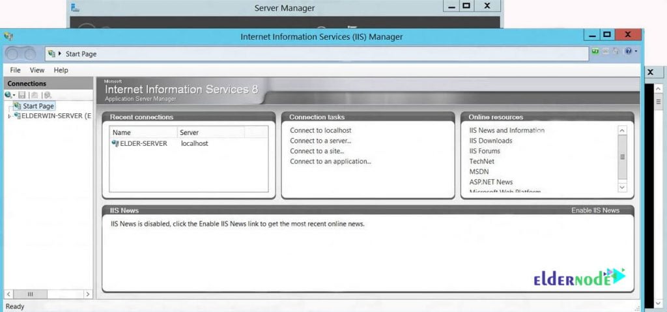Open the MSDN link

click(479, 171)
